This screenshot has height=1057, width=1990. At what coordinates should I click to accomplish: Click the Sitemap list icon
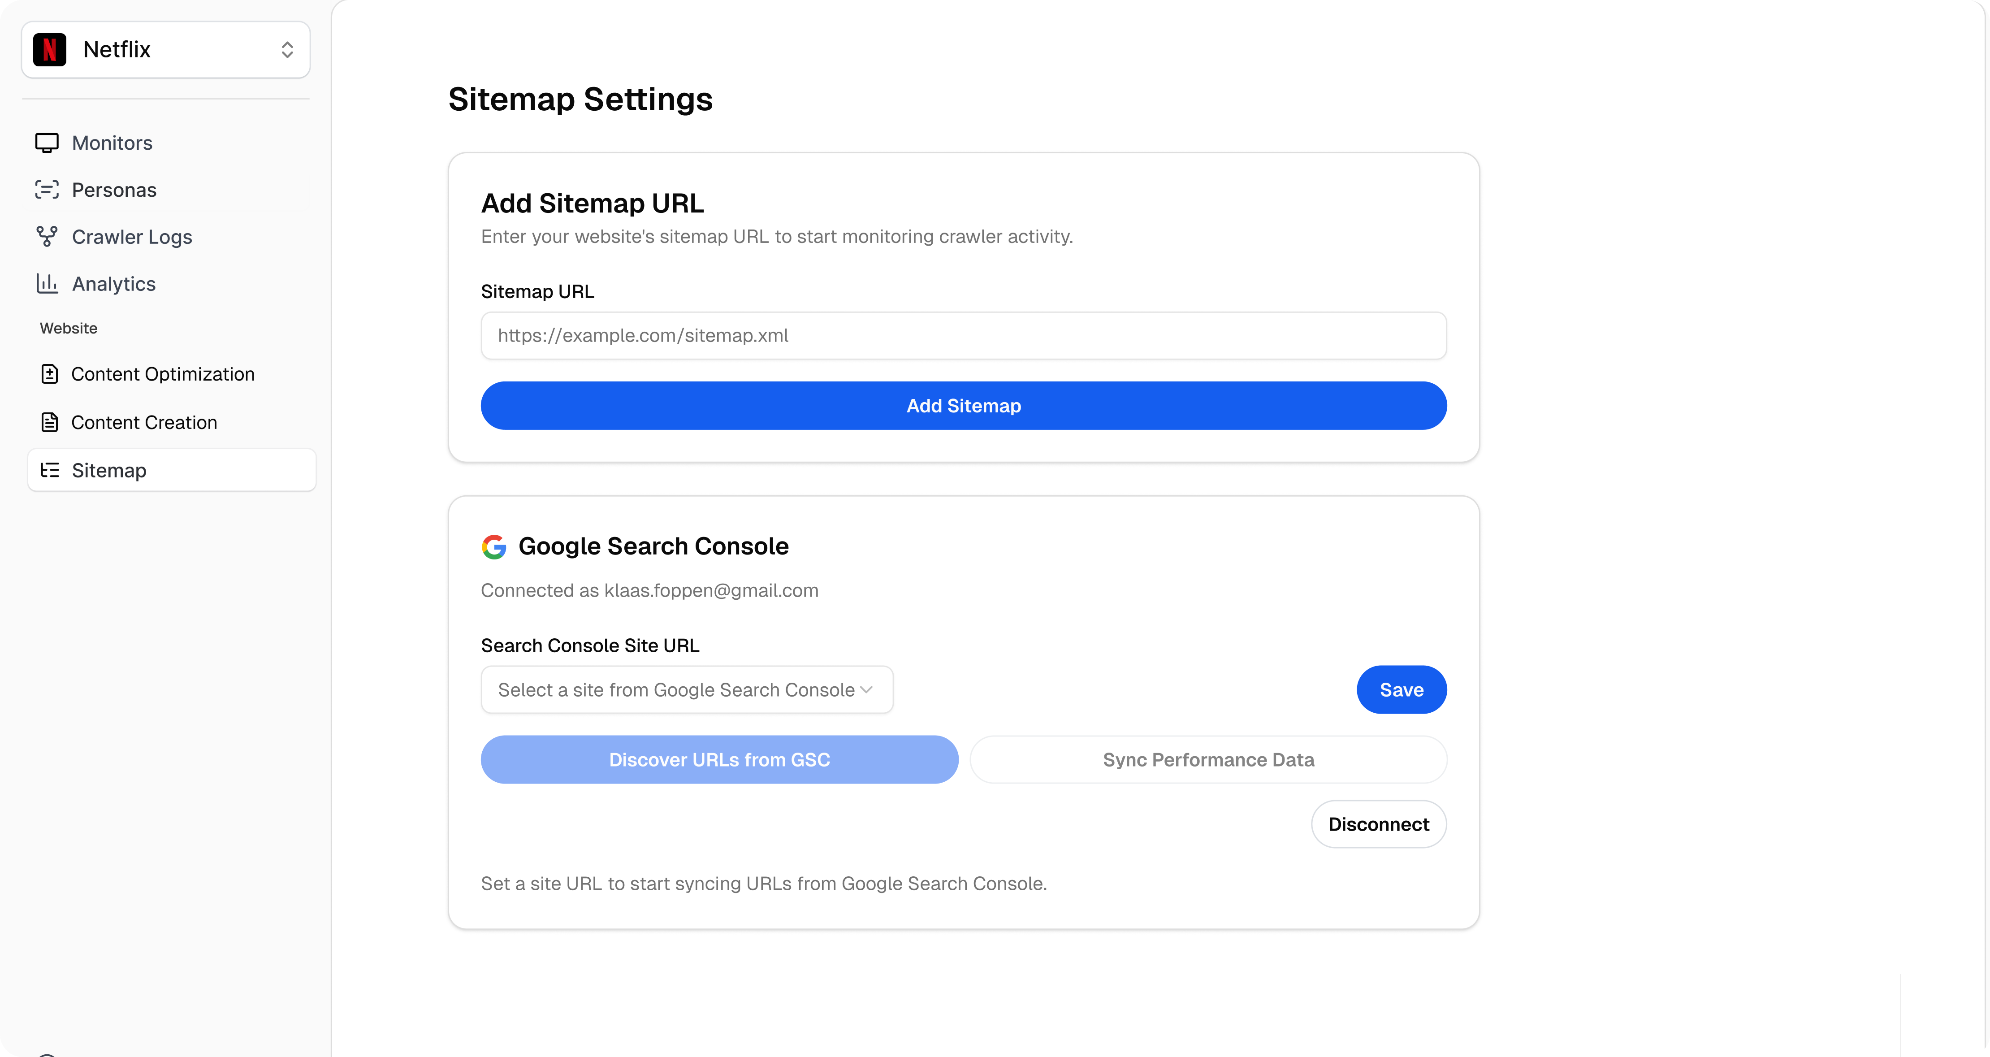click(49, 470)
